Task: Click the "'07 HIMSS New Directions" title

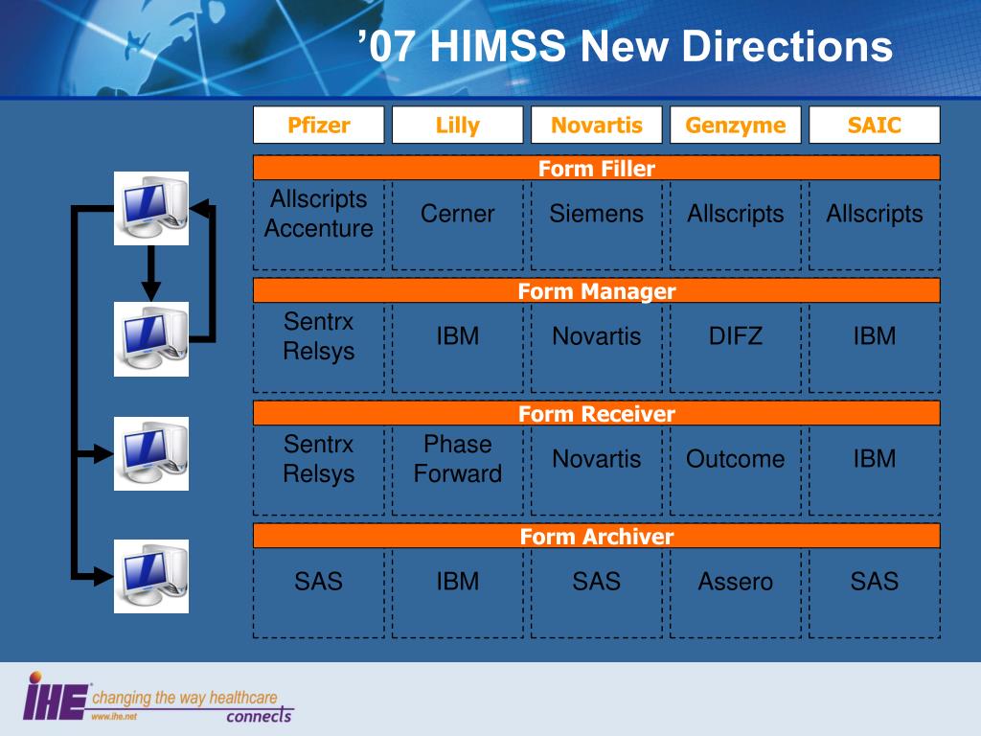Action: (625, 46)
